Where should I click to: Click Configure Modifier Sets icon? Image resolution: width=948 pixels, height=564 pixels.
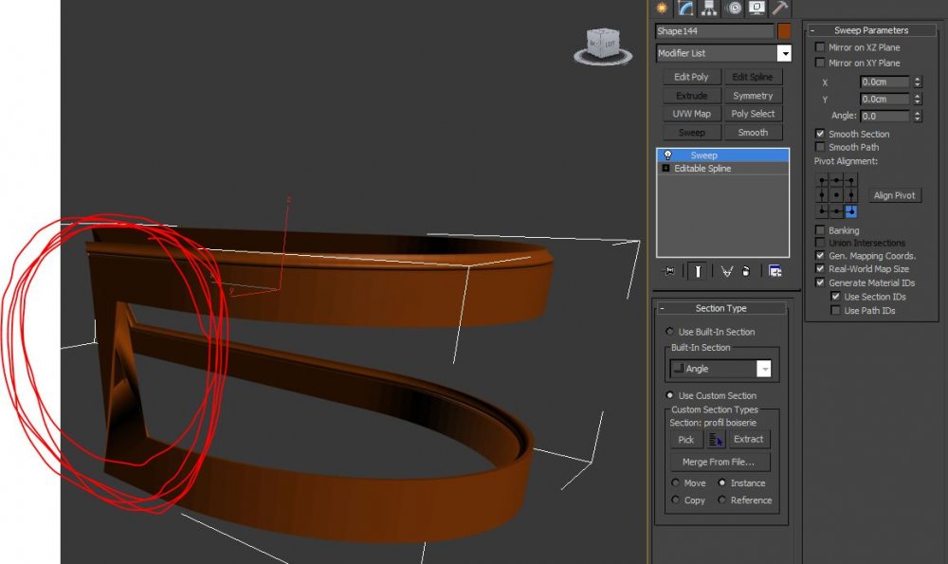point(775,271)
